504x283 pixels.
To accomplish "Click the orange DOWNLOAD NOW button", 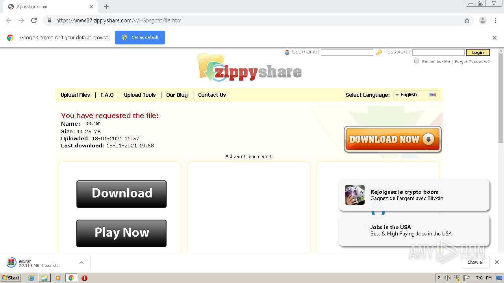I will coord(393,139).
